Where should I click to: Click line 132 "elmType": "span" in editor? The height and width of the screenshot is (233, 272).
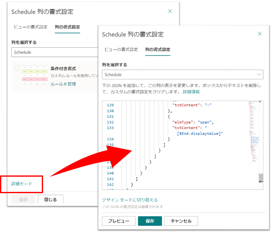(193, 122)
